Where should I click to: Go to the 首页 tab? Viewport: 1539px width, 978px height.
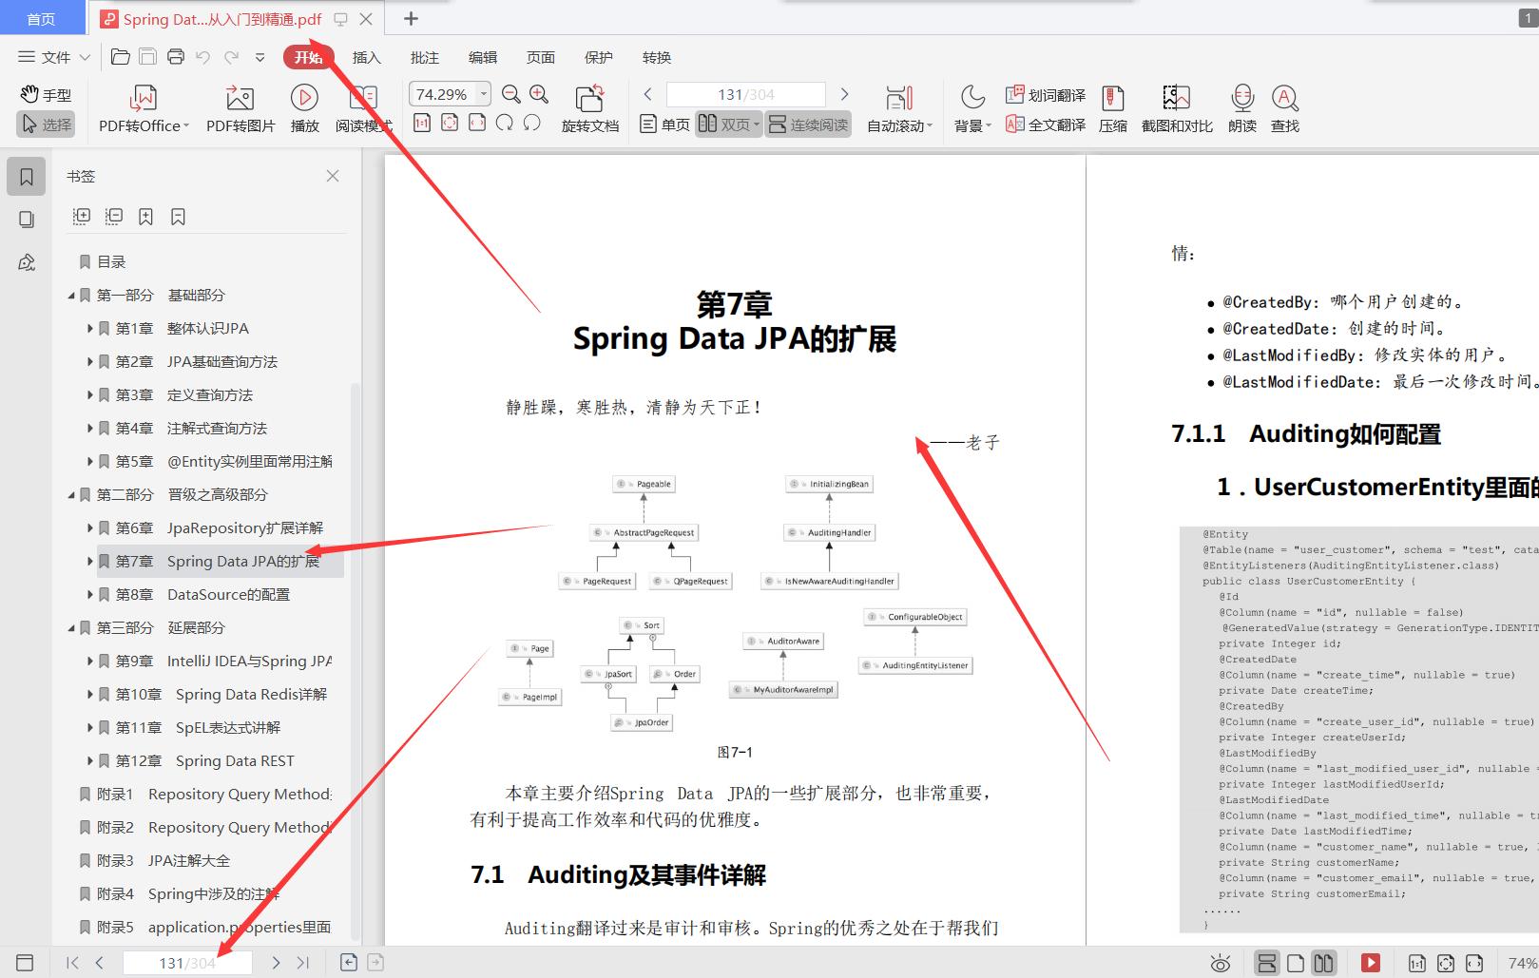tap(41, 19)
